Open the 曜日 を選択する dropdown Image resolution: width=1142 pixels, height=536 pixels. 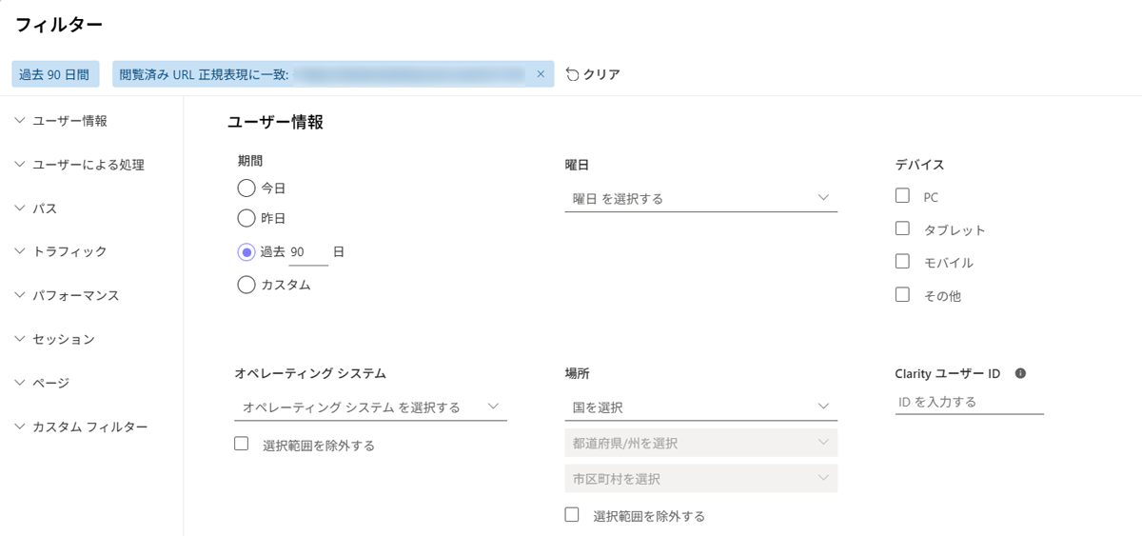coord(700,198)
